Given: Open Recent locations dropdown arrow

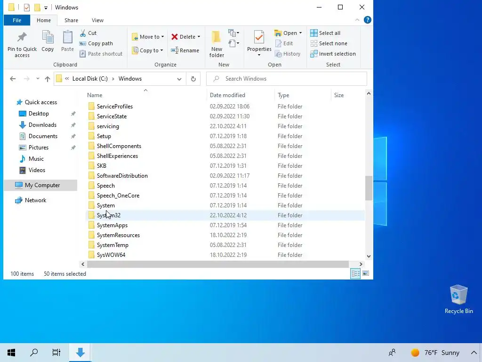Looking at the screenshot, I should tap(38, 79).
